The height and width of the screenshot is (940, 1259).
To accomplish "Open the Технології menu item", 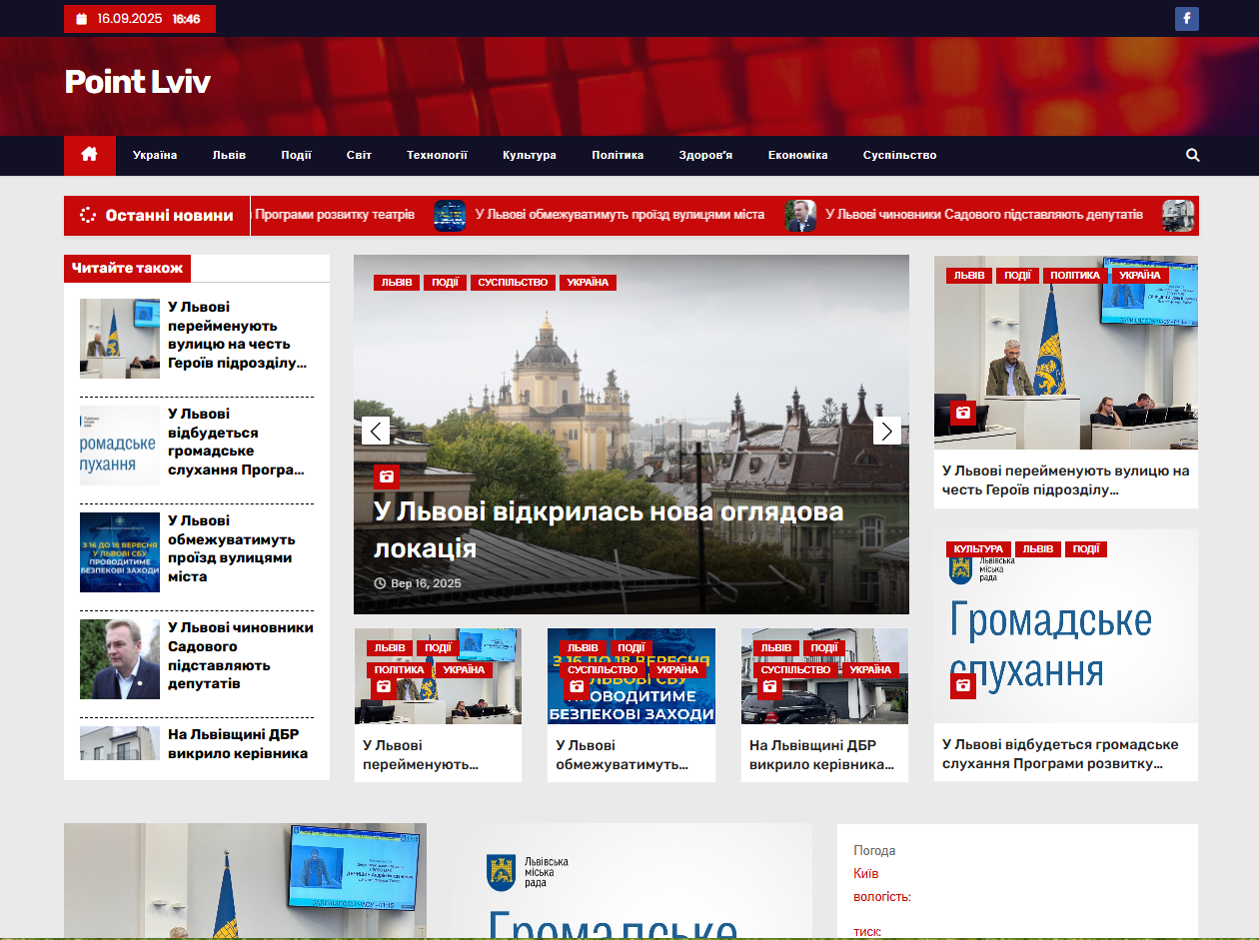I will (437, 155).
